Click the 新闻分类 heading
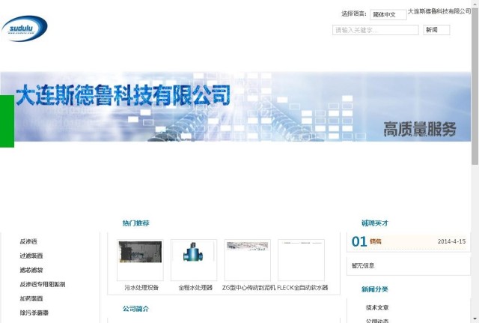This screenshot has height=323, width=479. (x=375, y=289)
